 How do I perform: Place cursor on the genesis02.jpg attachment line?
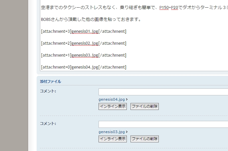83,43
